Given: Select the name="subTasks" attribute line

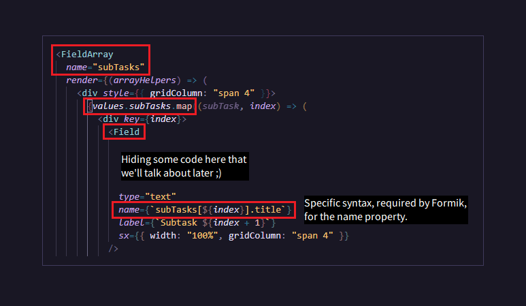Looking at the screenshot, I should [x=105, y=67].
